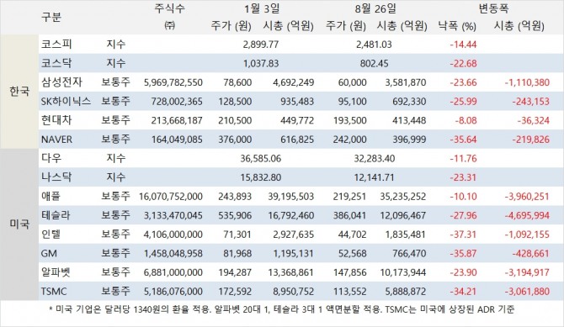
Task: Select the 테슬라 market cap change -4,695,994
Action: pos(527,215)
